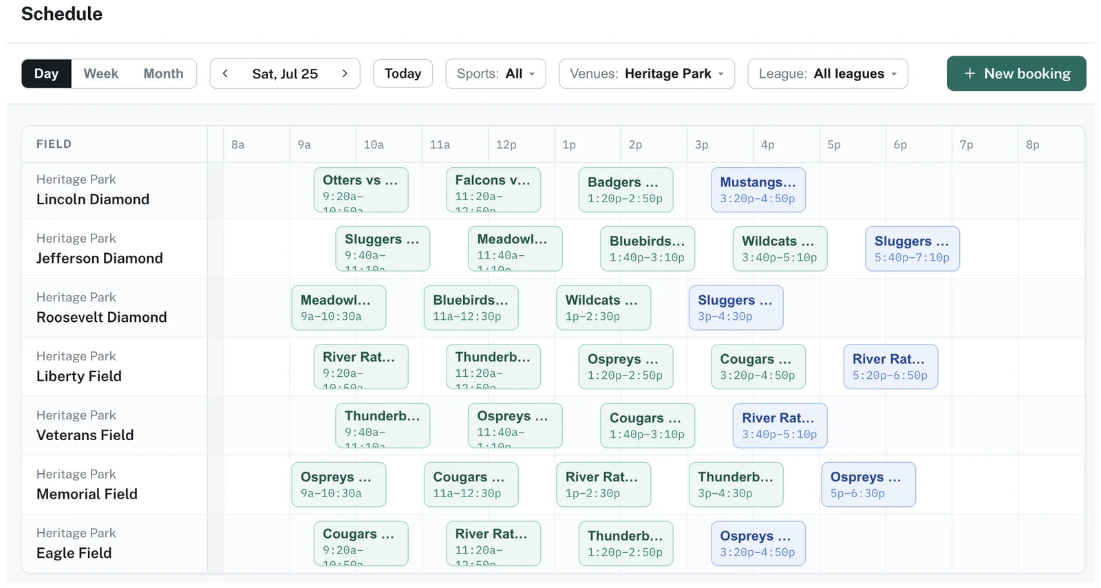Open Bluebirds 1:40p-3:10p booking
The image size is (1101, 588).
[648, 249]
